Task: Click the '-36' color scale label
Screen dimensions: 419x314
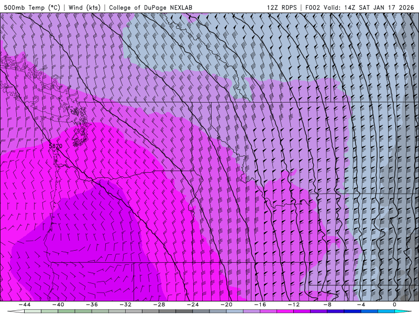Action: click(92, 305)
